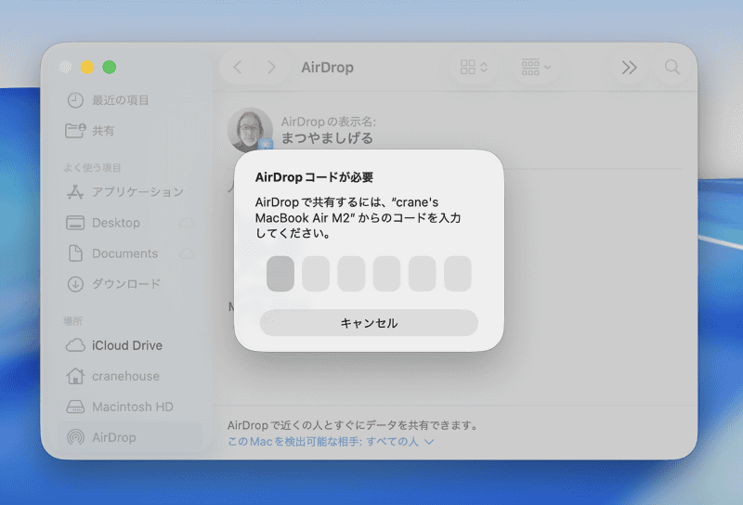Click the yellow minimize window button
The image size is (743, 505).
[x=87, y=67]
